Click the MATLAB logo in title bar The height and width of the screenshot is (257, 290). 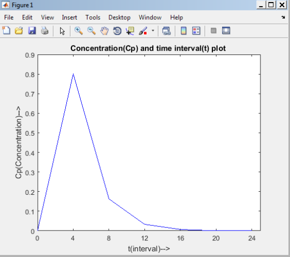point(6,5)
